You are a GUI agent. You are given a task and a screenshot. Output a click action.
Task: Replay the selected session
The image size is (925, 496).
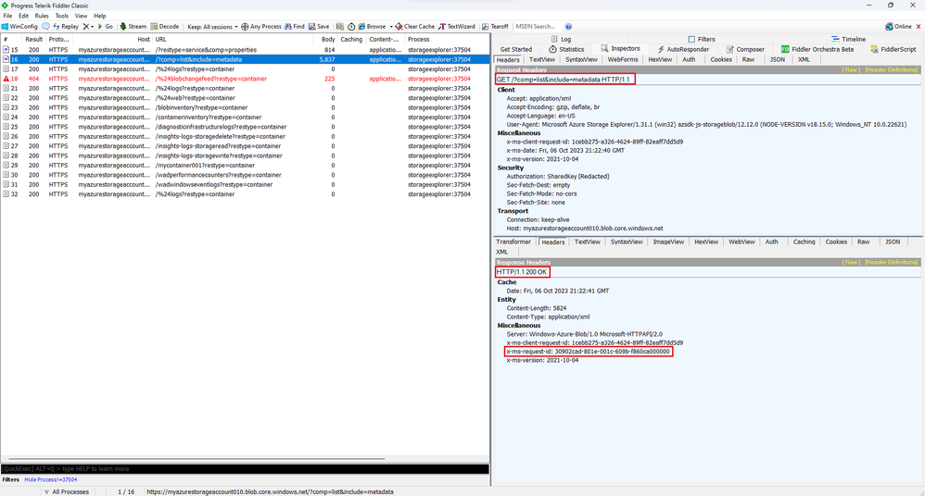pos(66,27)
